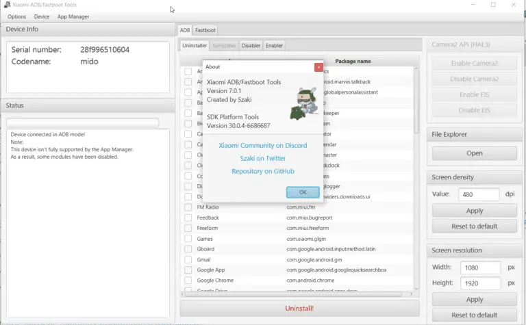Select com.miui.bugreport package text

click(x=310, y=218)
